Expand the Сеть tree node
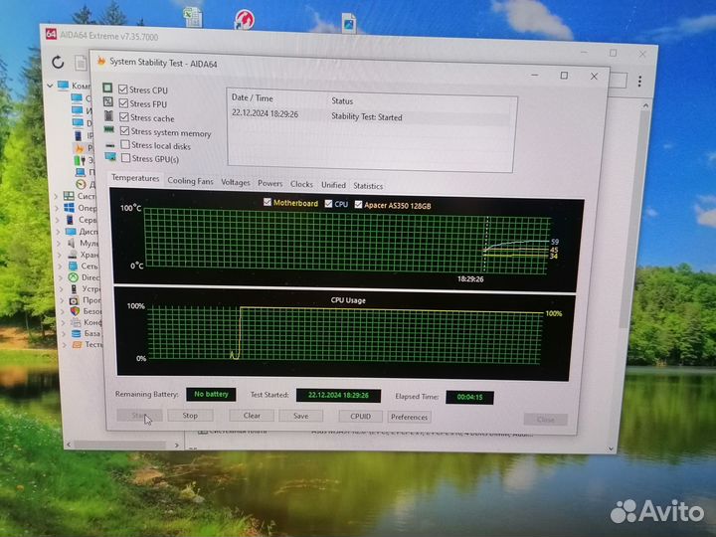The width and height of the screenshot is (716, 537). pos(61,267)
